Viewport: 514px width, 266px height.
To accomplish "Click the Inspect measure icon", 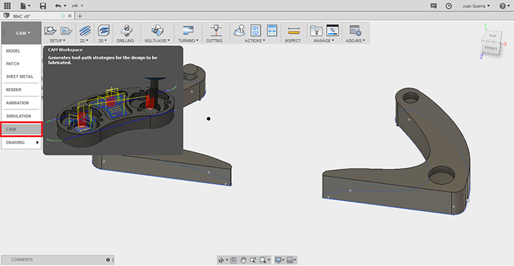I will (294, 31).
